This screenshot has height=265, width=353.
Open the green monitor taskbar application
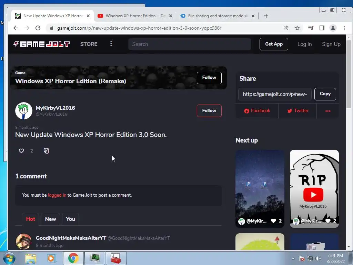(x=94, y=258)
